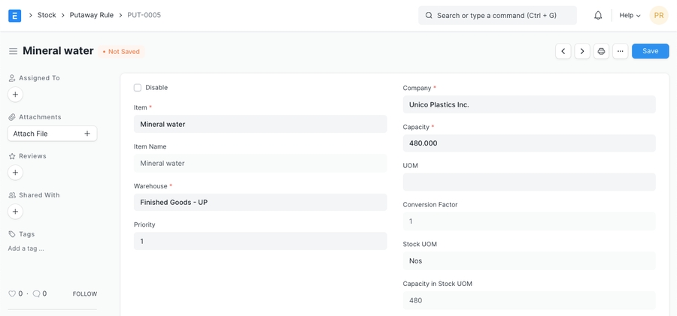Screen dimensions: 677x316
Task: Open the UOM field dropdown
Action: coord(529,182)
